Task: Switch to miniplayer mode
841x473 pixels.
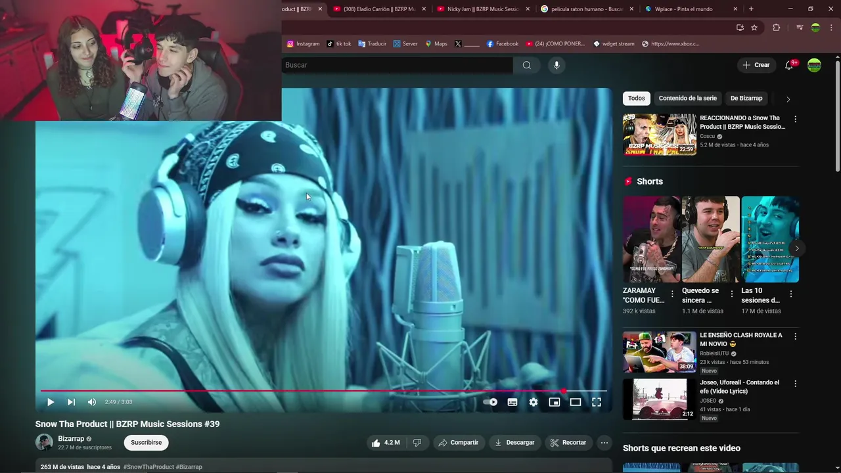Action: point(555,402)
